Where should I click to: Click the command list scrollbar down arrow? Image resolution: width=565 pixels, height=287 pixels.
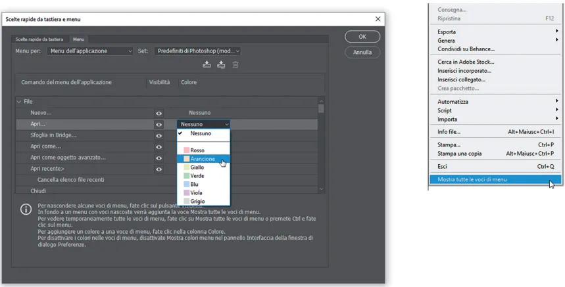321,189
